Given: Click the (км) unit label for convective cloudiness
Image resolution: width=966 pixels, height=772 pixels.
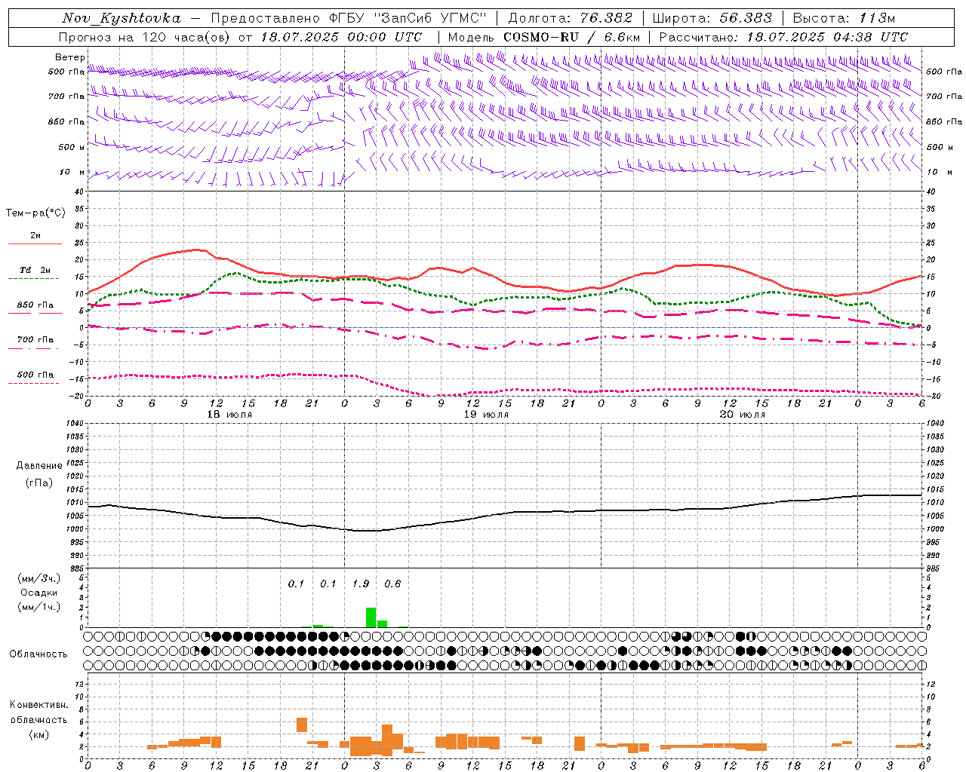Looking at the screenshot, I should click(x=38, y=734).
